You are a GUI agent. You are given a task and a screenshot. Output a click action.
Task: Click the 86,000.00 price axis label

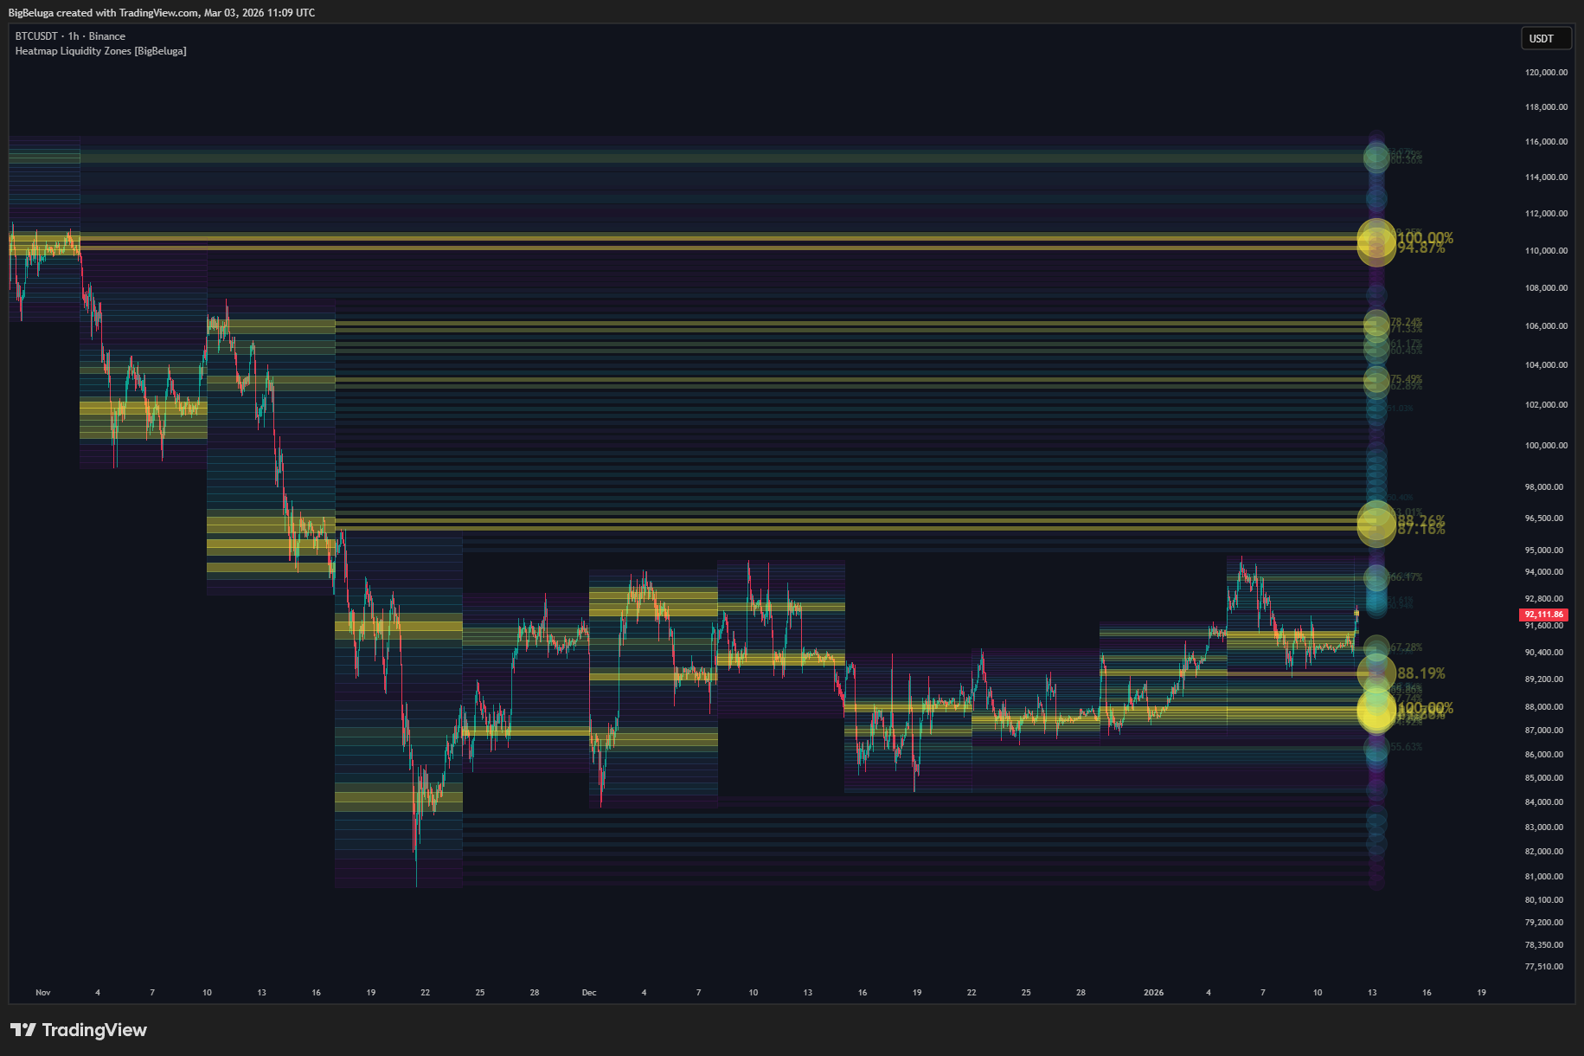(x=1544, y=755)
